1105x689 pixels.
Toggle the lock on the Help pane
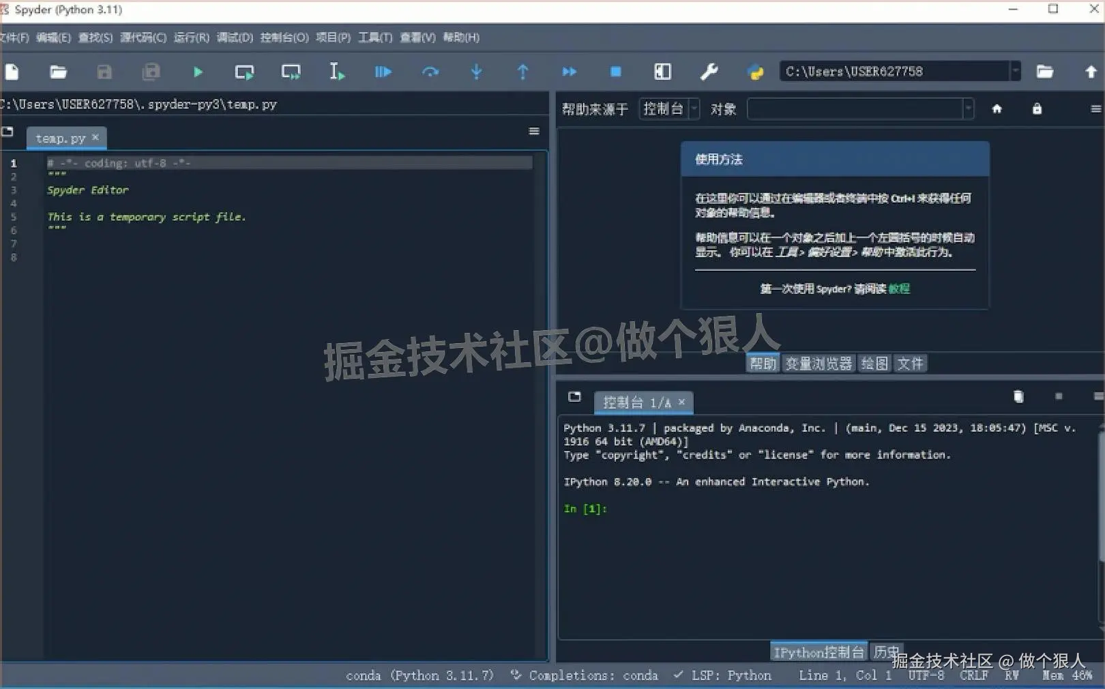pyautogui.click(x=1037, y=108)
